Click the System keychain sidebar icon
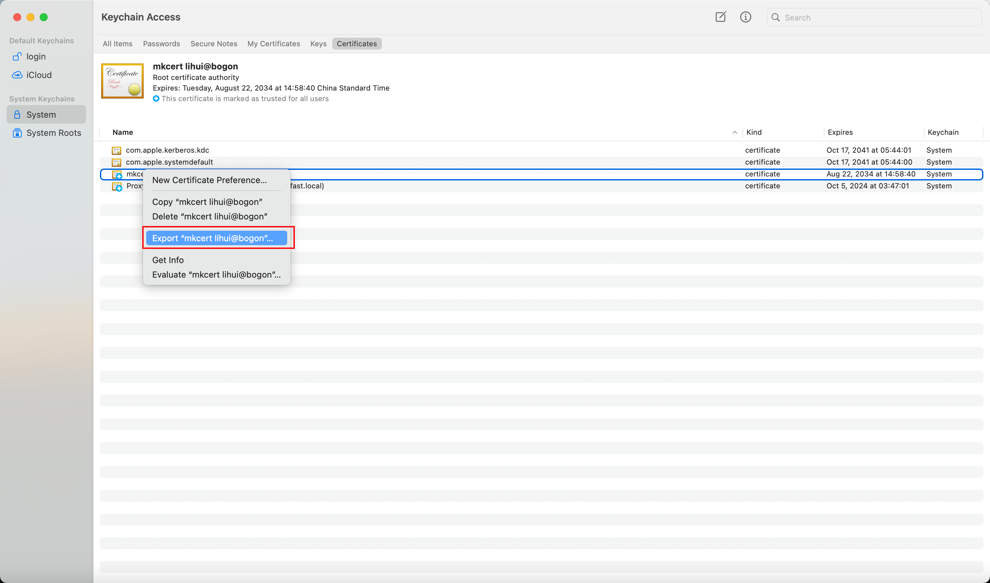Image resolution: width=990 pixels, height=583 pixels. point(17,114)
